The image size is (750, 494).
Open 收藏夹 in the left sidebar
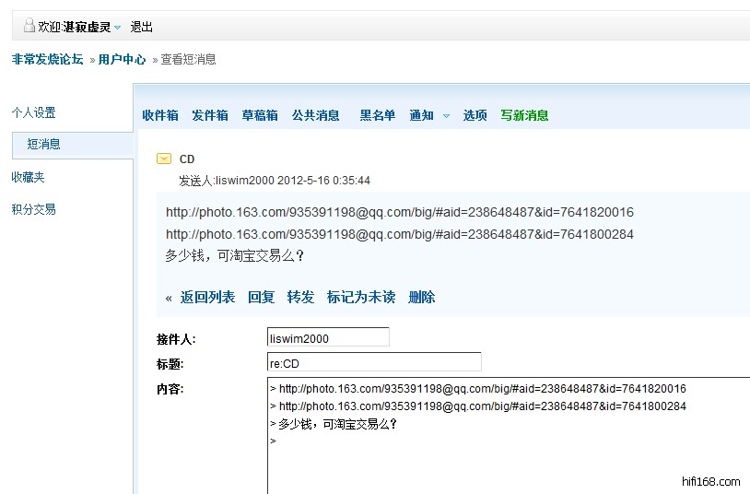point(28,177)
